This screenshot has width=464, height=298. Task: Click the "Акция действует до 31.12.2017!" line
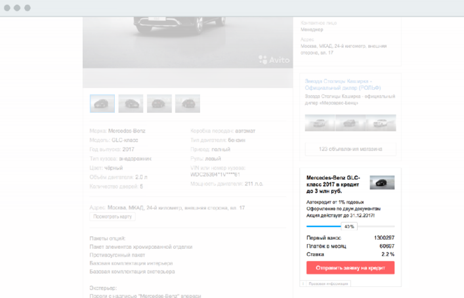(341, 215)
